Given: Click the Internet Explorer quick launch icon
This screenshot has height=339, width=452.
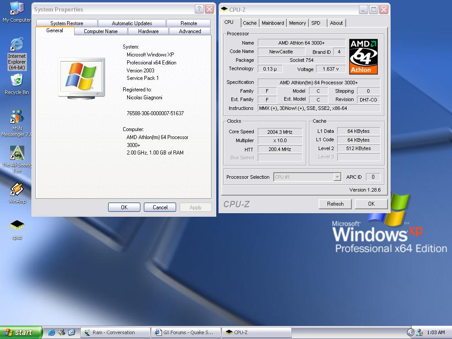Looking at the screenshot, I should coord(51,332).
